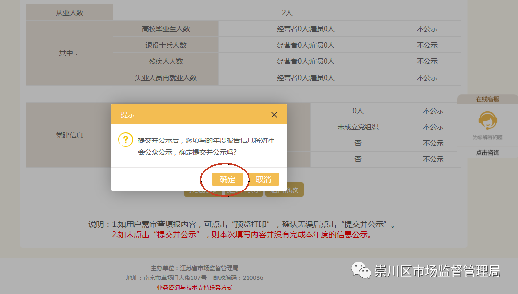Open the 业务咨询与技术支持联系方式 link
This screenshot has width=518, height=294.
(x=194, y=287)
